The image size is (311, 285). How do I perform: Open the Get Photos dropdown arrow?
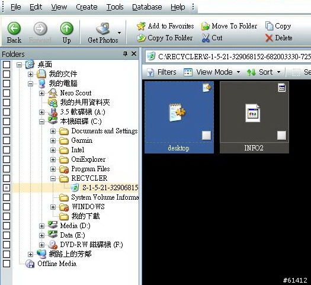120,33
